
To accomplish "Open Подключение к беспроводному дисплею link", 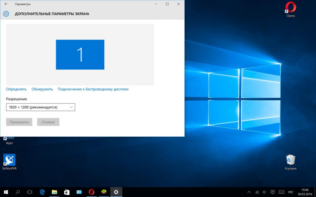I will (x=93, y=89).
